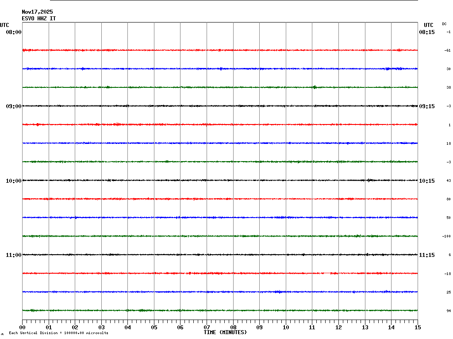Click the 08:00 left time label
The width and height of the screenshot is (453, 339).
[13, 32]
